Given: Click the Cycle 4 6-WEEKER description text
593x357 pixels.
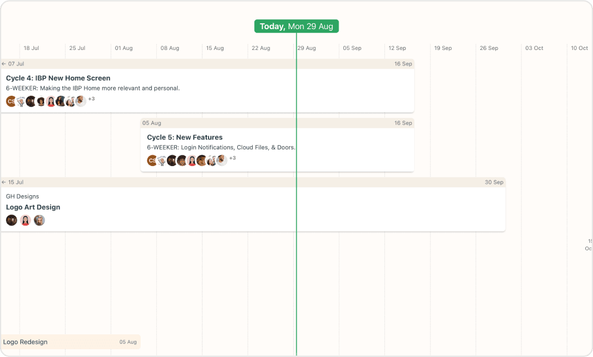Looking at the screenshot, I should (92, 88).
